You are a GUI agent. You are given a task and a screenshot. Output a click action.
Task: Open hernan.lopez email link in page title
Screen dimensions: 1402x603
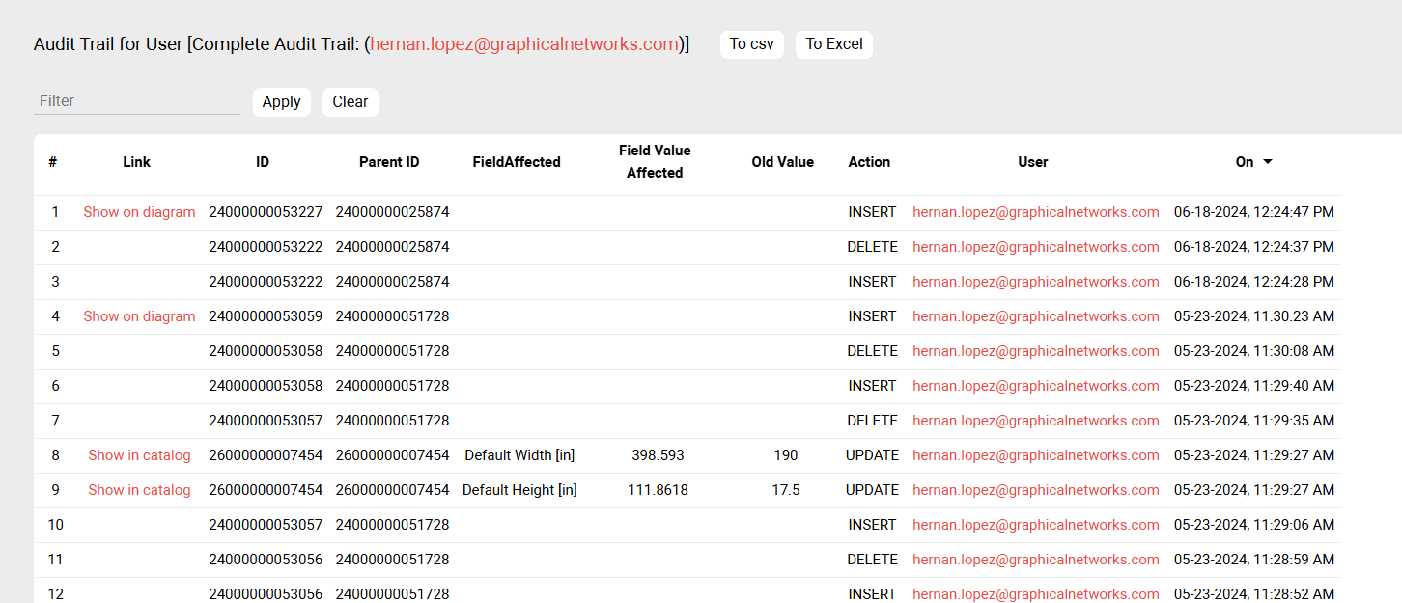click(x=525, y=44)
